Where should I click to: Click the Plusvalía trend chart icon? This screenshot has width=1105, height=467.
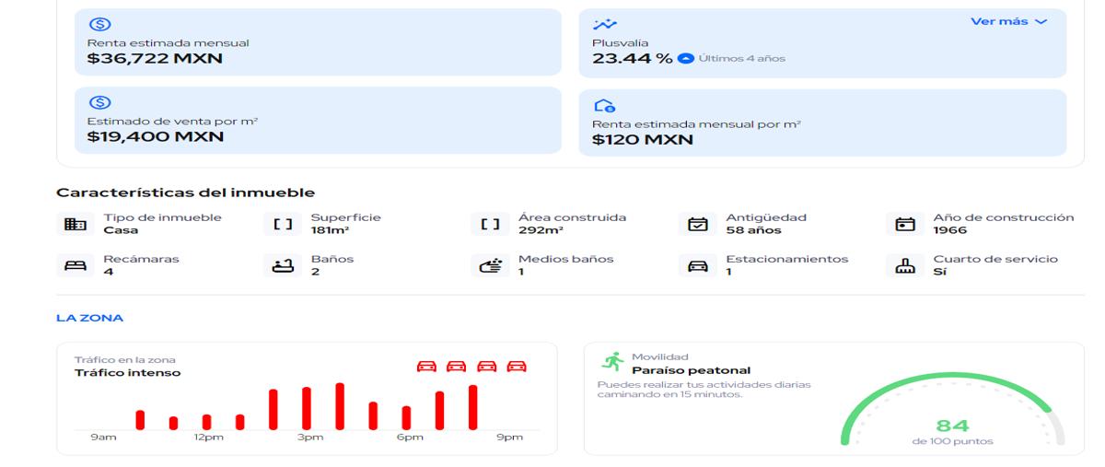coord(605,25)
